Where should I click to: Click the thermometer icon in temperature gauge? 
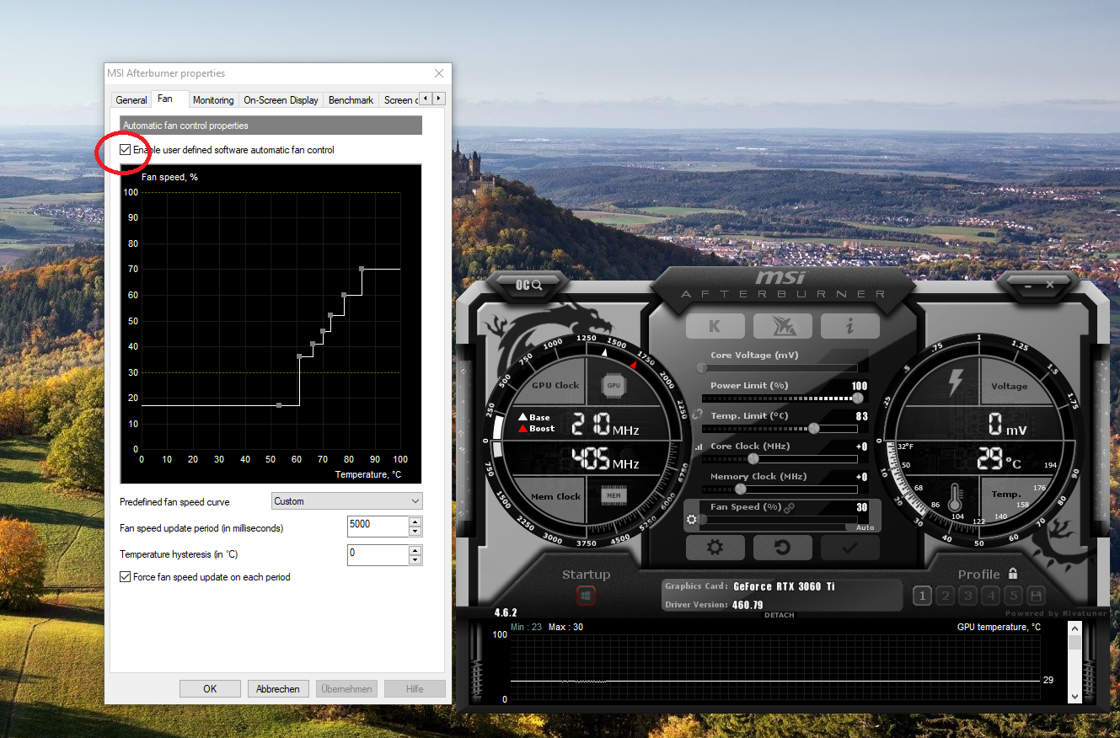click(x=954, y=498)
